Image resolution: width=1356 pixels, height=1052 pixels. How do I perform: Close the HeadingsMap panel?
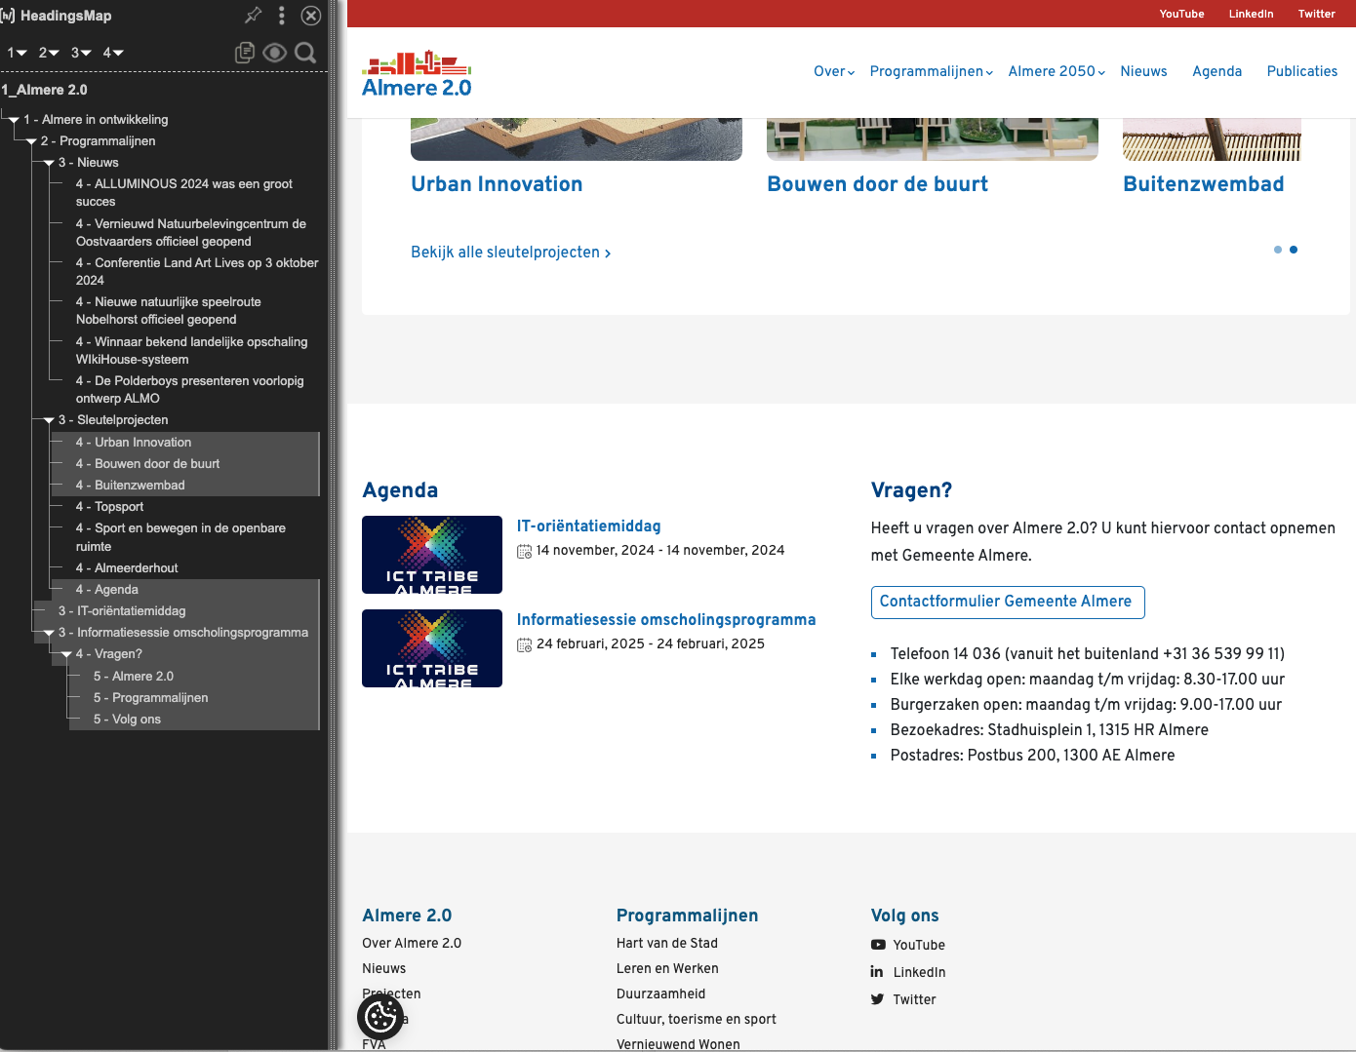[x=311, y=15]
